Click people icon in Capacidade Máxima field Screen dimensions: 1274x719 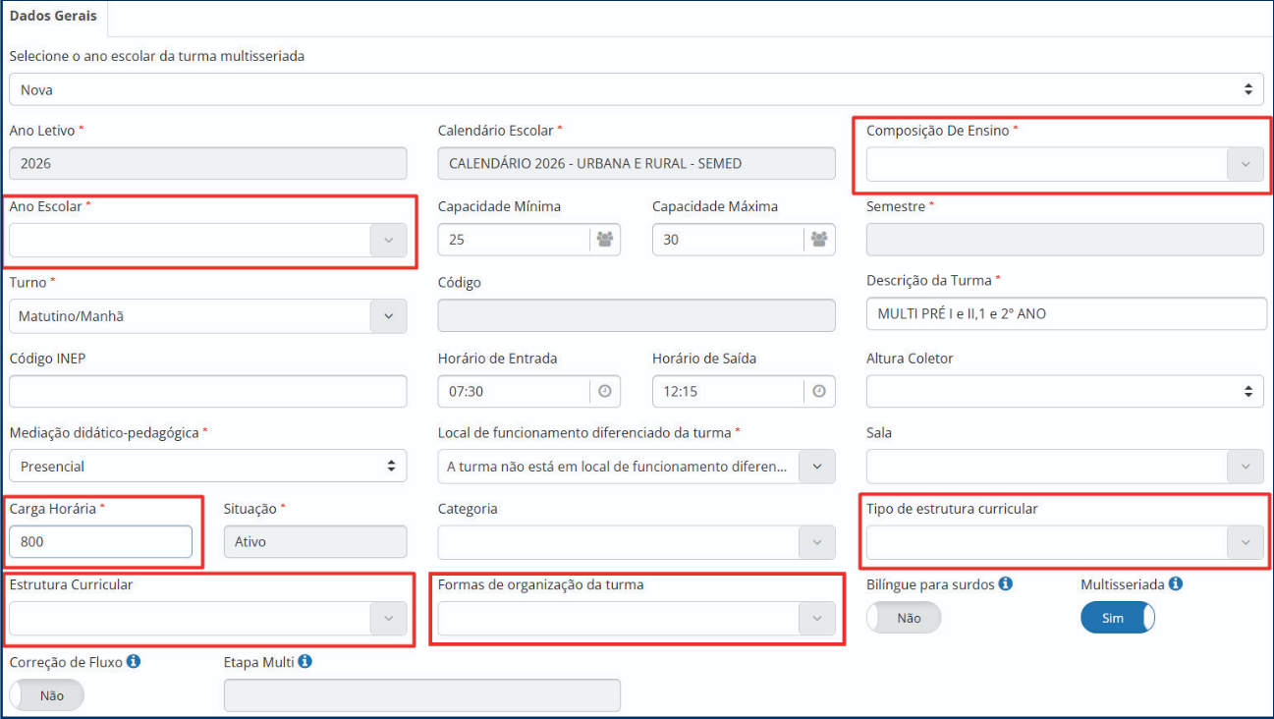click(x=818, y=240)
